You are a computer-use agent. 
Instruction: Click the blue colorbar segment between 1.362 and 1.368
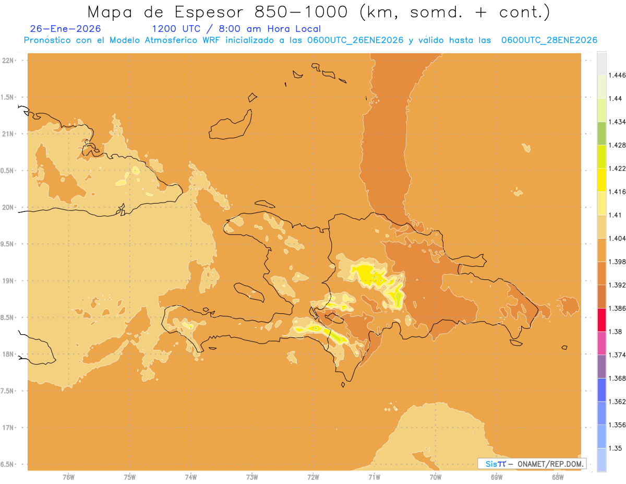[x=601, y=390]
